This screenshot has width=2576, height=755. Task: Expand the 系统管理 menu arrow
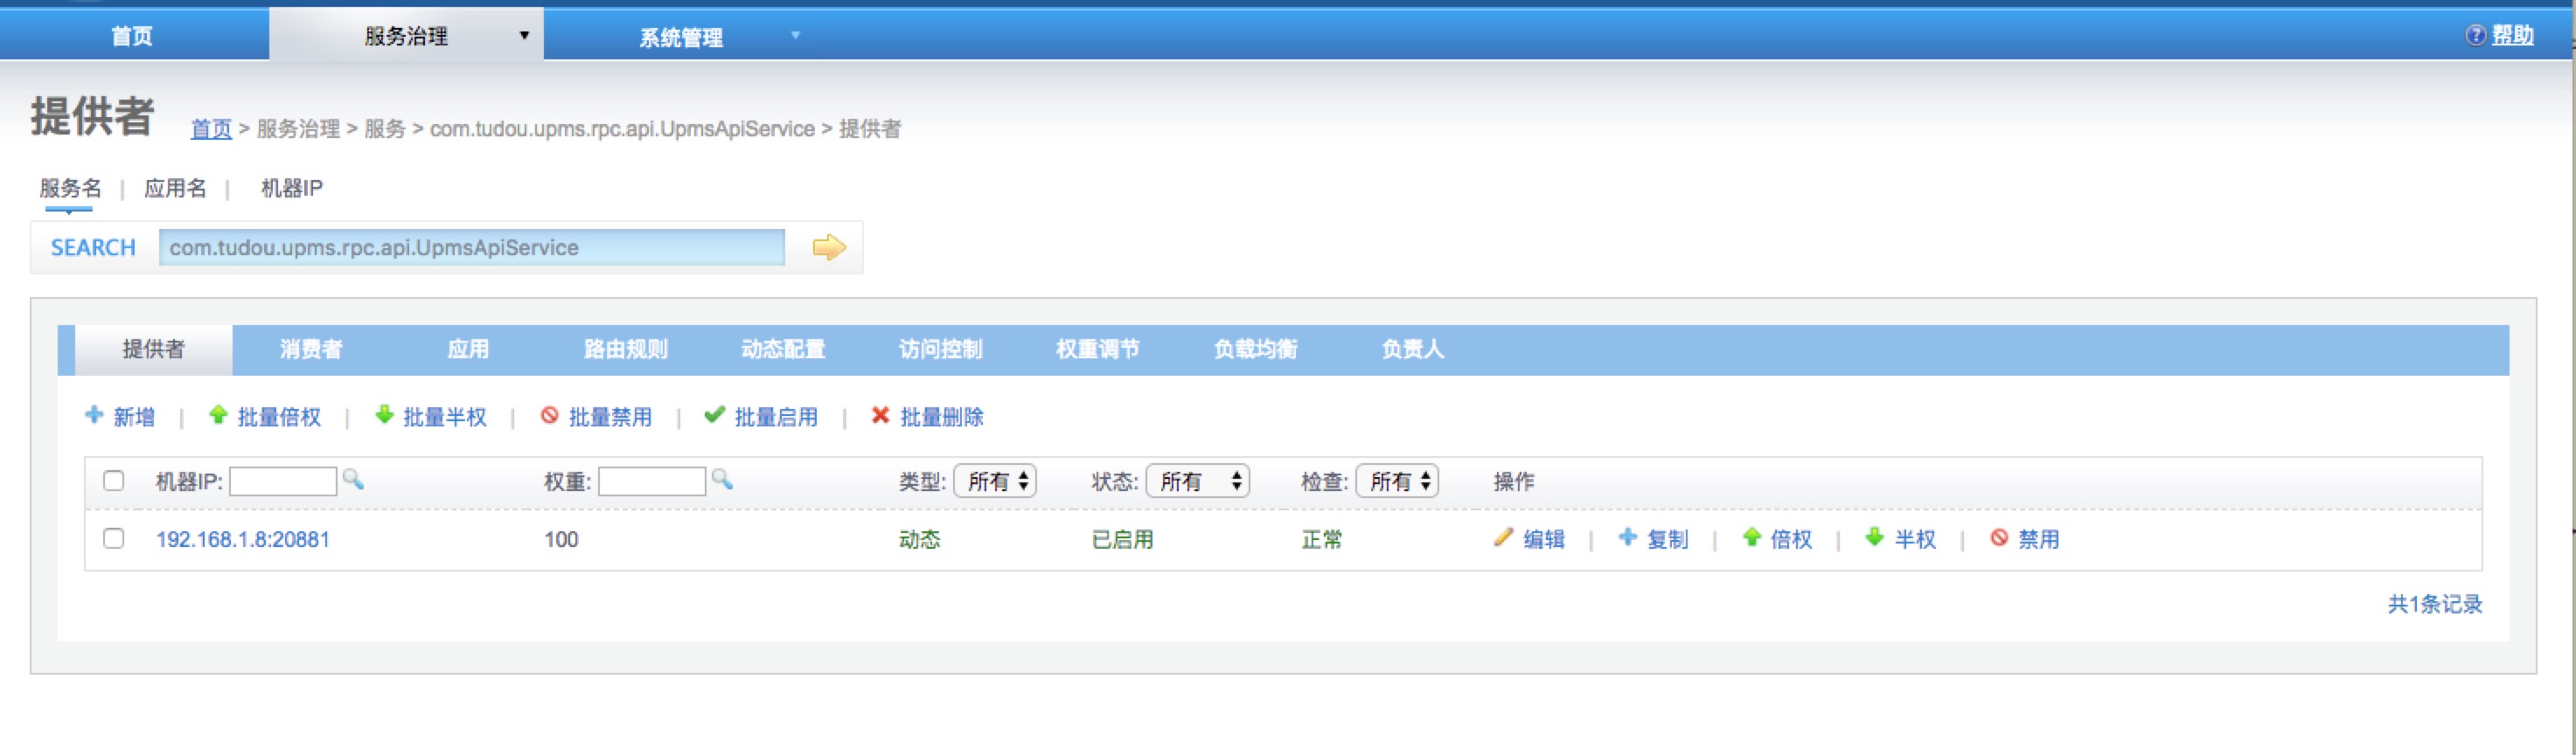796,36
